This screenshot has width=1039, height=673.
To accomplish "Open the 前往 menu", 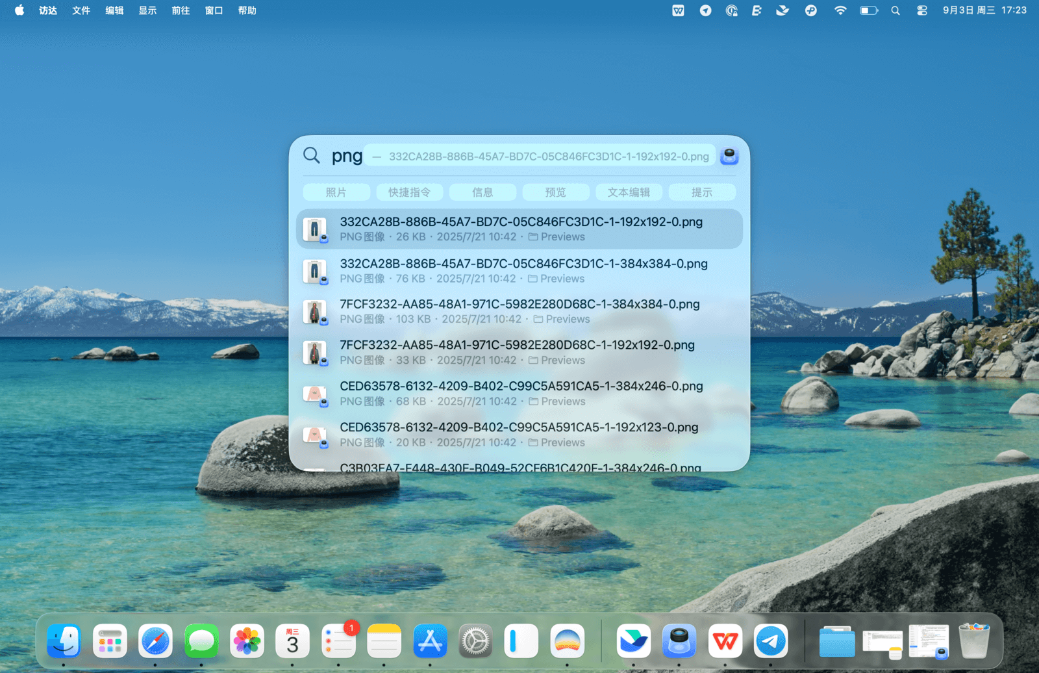I will [181, 10].
